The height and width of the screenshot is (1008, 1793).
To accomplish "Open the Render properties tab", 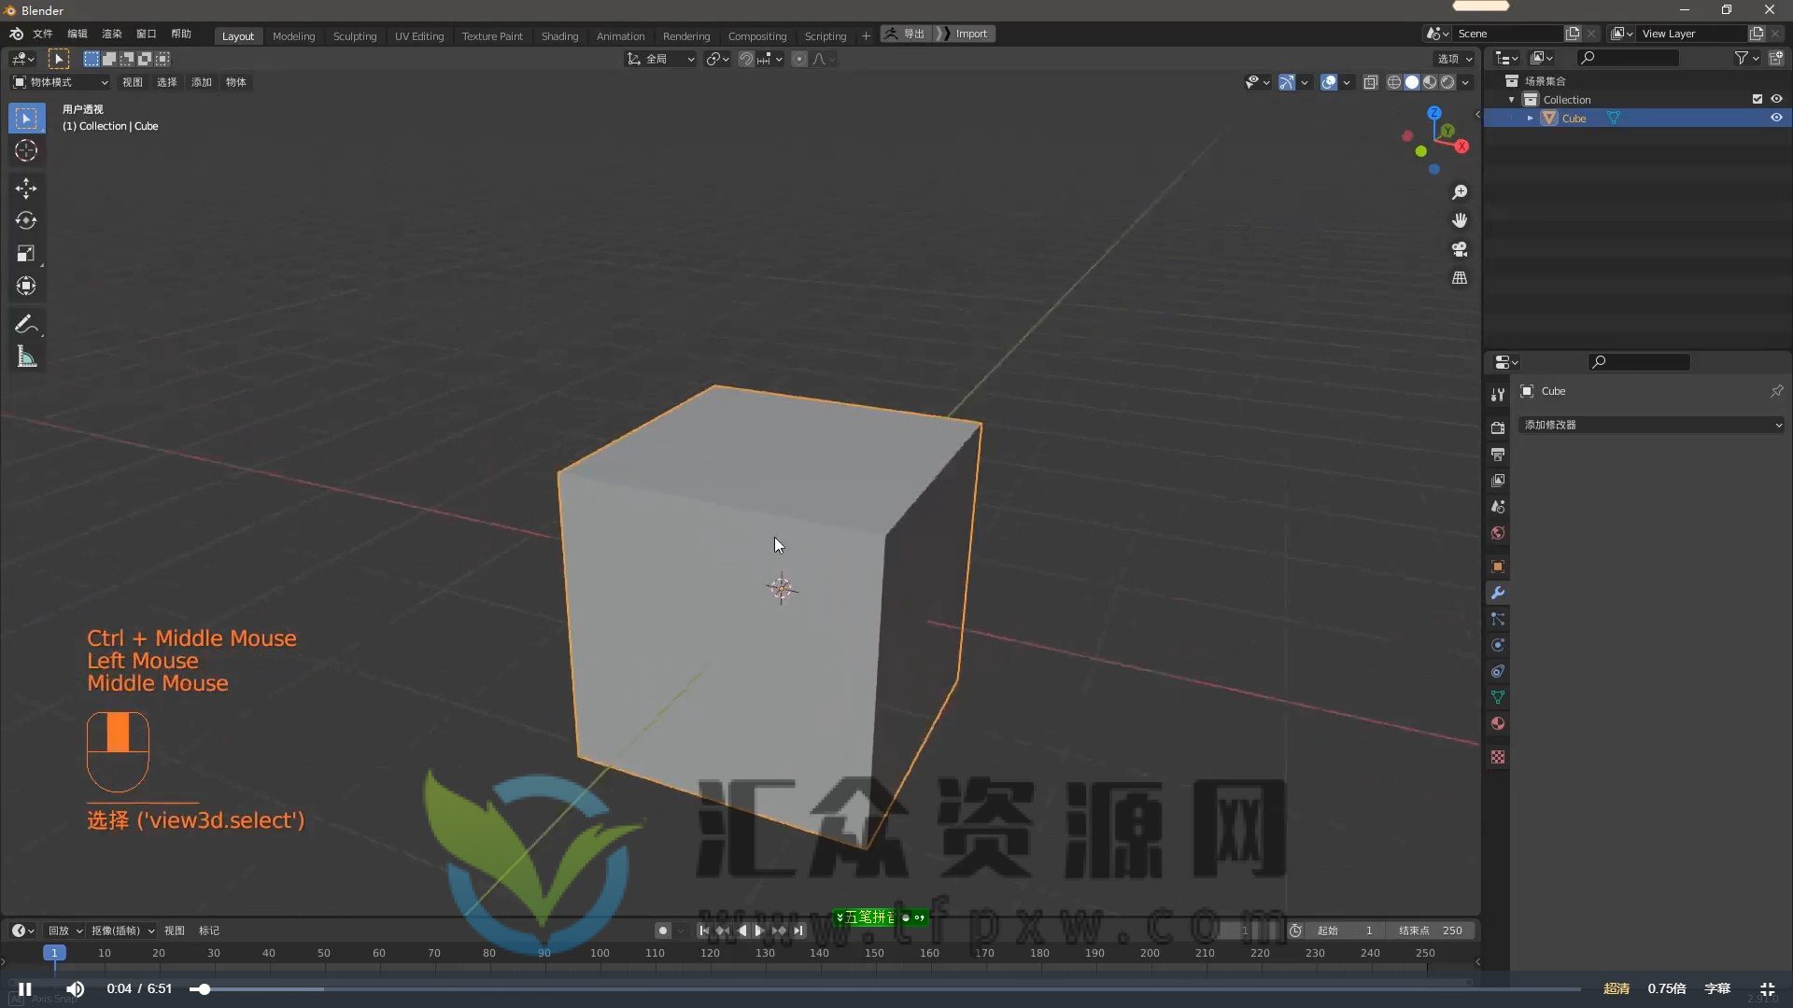I will click(1498, 428).
